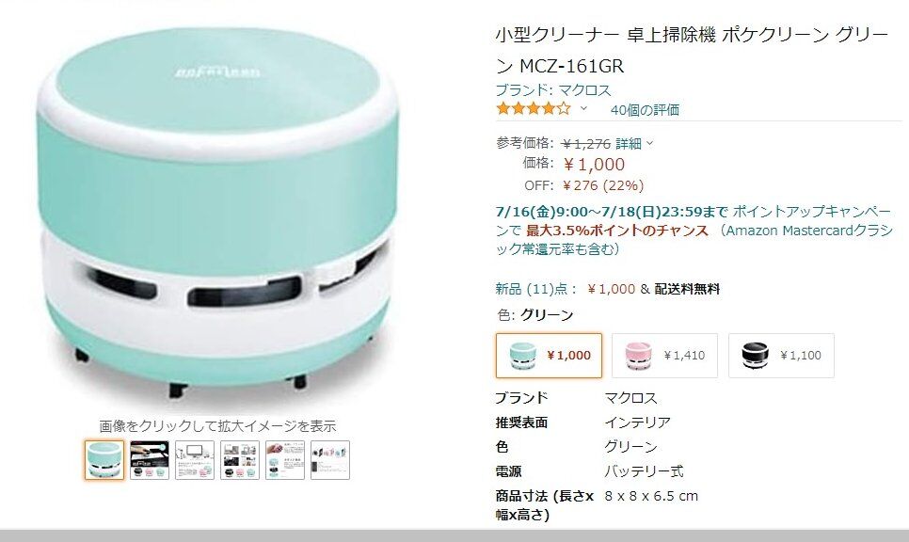Open the 新品 (11)点 offers link
909x542 pixels.
pyautogui.click(x=536, y=289)
